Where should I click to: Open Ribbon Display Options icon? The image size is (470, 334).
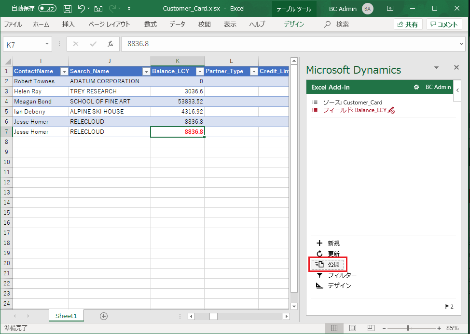(x=390, y=8)
